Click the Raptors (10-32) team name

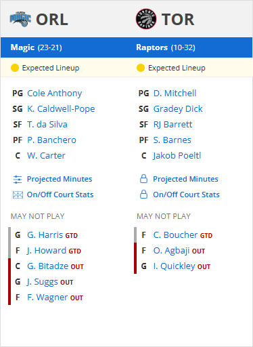pyautogui.click(x=166, y=47)
